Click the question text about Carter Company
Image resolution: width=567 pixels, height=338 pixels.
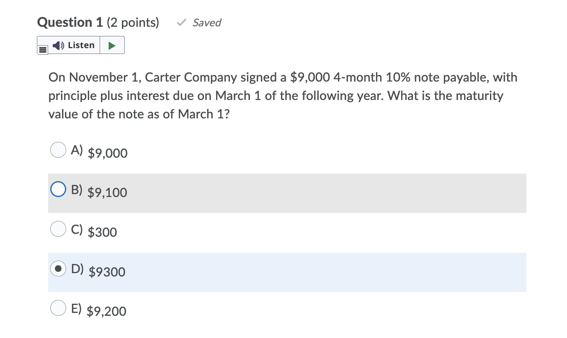282,95
